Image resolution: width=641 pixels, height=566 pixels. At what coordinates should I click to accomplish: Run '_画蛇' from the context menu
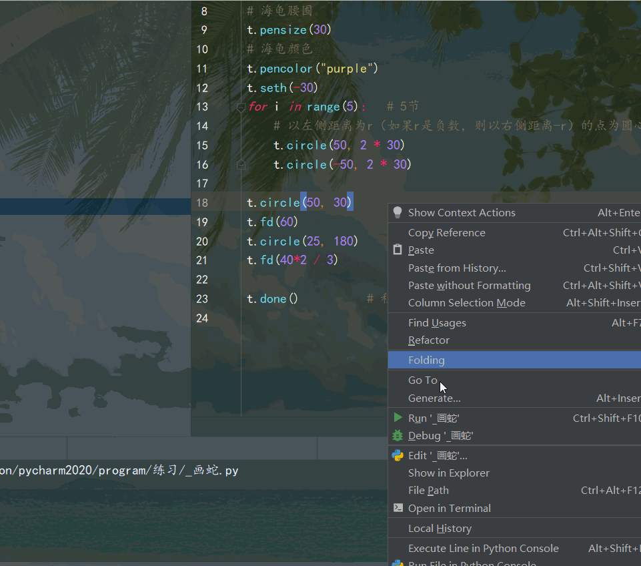pyautogui.click(x=514, y=418)
